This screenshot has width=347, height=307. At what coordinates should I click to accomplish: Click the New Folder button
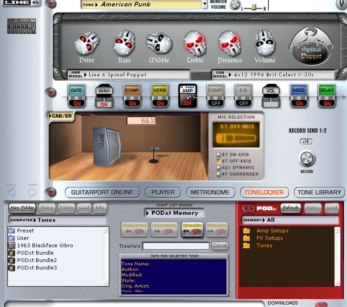click(22, 208)
